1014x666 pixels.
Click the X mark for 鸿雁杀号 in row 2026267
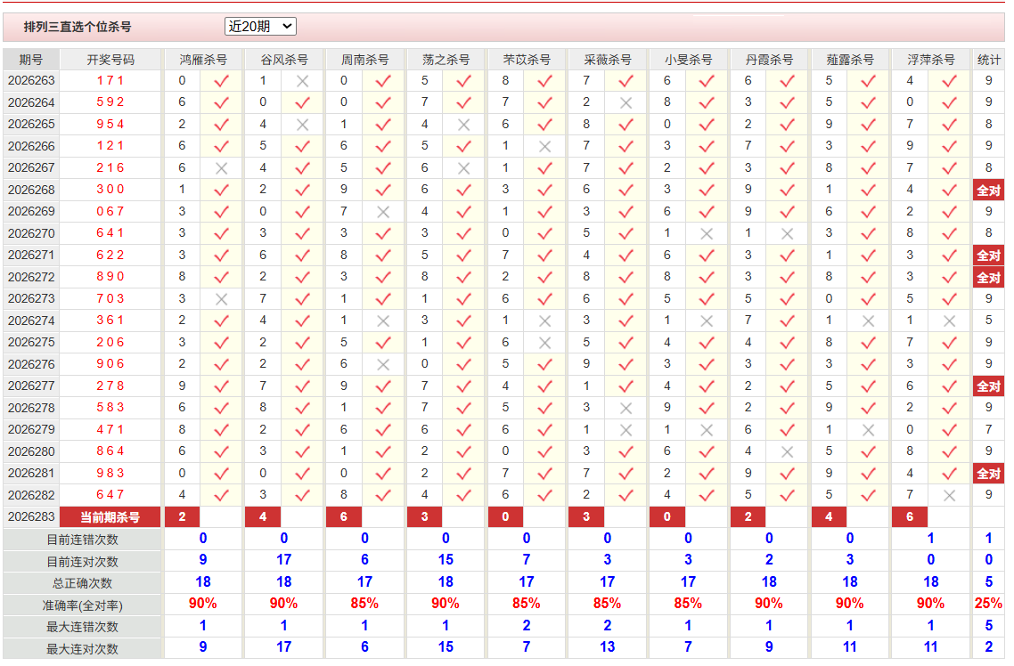pyautogui.click(x=221, y=168)
